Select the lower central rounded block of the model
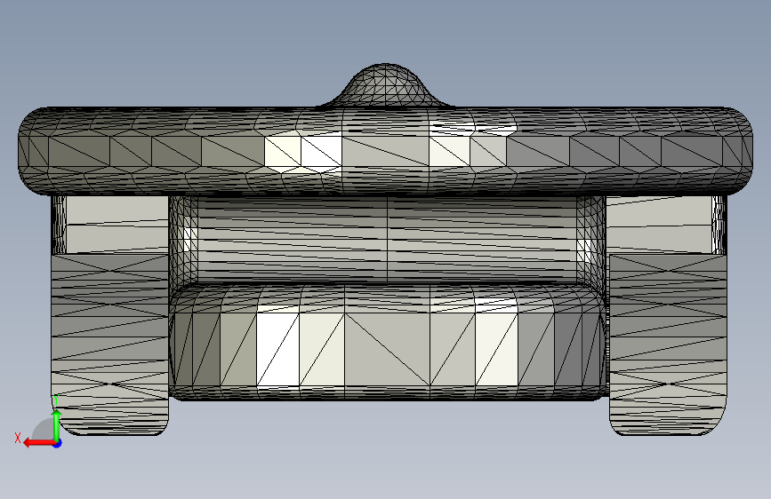 coord(389,343)
